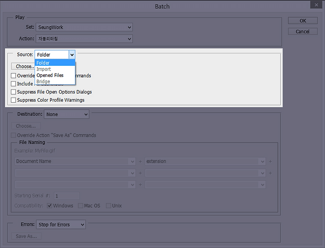
Task: Toggle the Mac OS compatibility checkbox
Action: 80,206
